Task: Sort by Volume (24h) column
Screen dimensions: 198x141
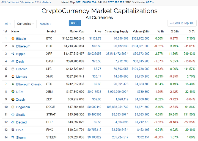Action: (141, 31)
